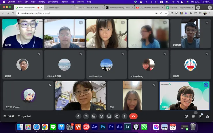The height and width of the screenshot is (133, 213).
Task: Click the speaking indicator on 張朝富's tile
Action: (x=206, y=85)
